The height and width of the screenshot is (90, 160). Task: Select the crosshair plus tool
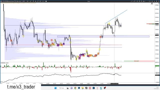click(x=40, y=1)
